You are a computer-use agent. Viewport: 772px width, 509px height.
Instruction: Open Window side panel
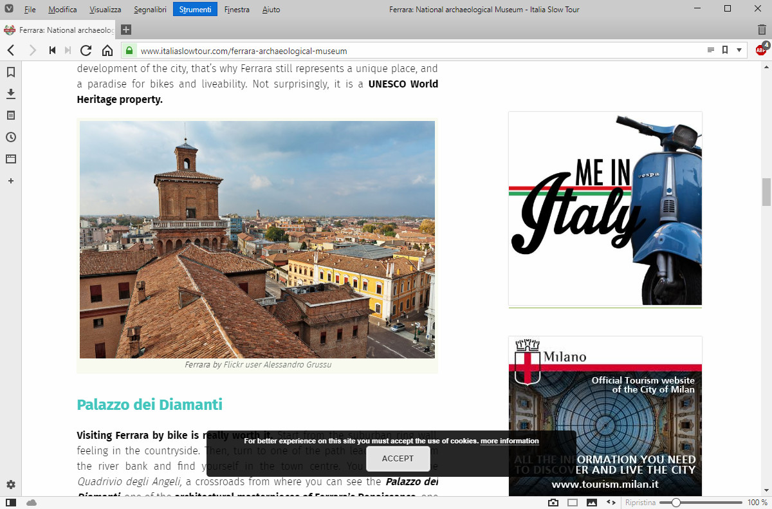coord(11,159)
